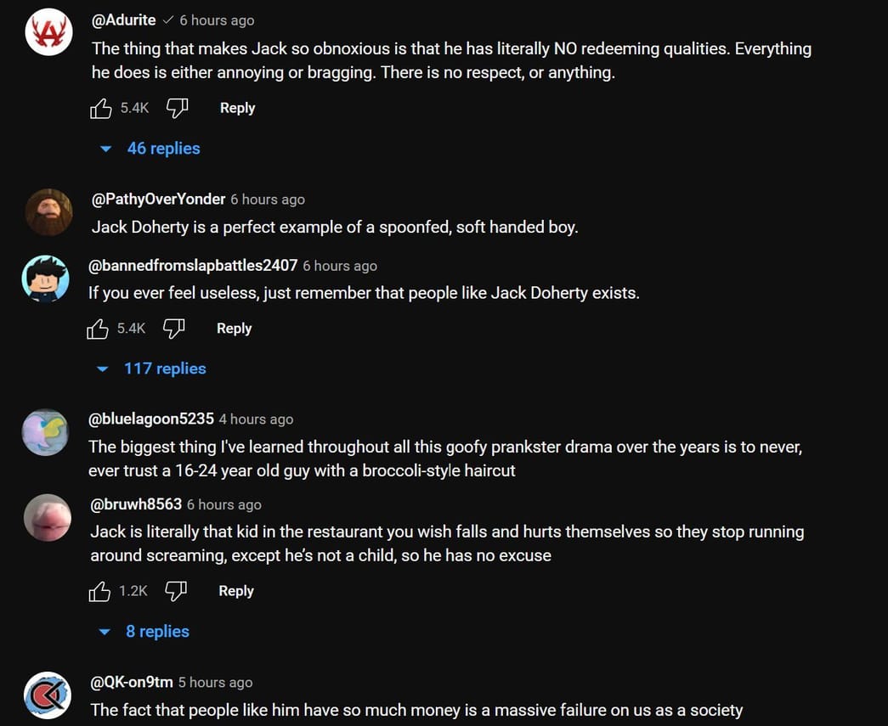Like @bannedfromslapbattles2407's comment
Viewport: 888px width, 726px height.
click(98, 328)
